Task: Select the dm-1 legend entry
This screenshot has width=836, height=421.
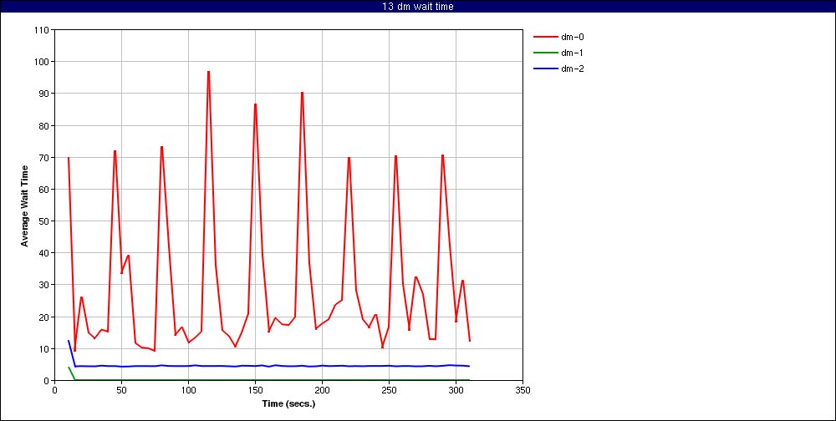Action: (x=558, y=53)
